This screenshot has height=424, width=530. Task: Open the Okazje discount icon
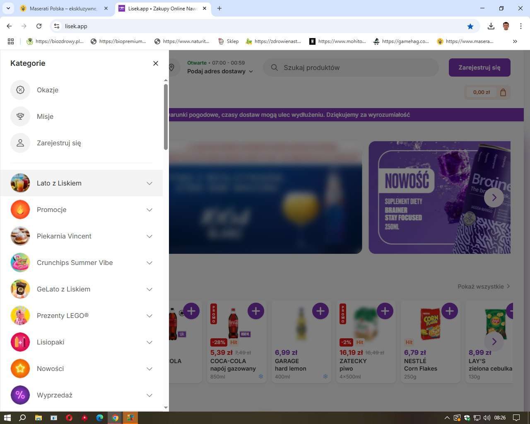coord(20,90)
